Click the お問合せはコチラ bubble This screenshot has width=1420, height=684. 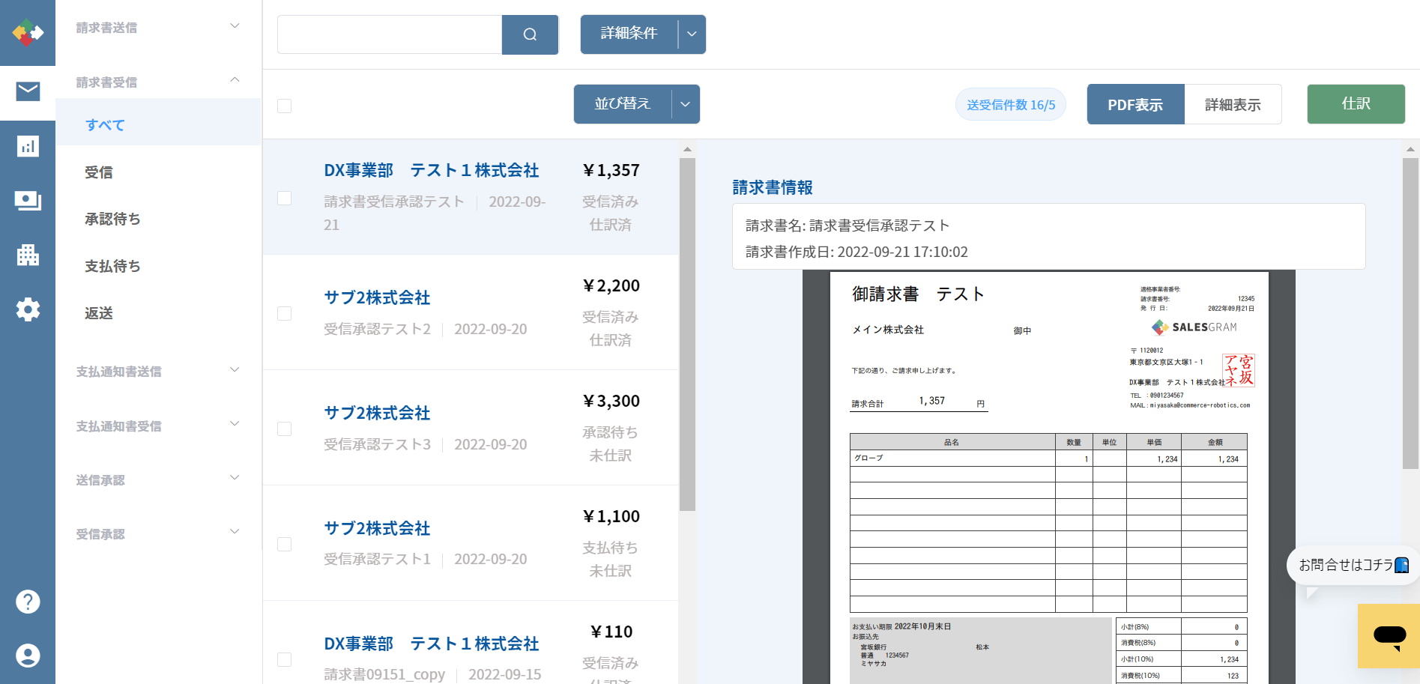(1353, 565)
